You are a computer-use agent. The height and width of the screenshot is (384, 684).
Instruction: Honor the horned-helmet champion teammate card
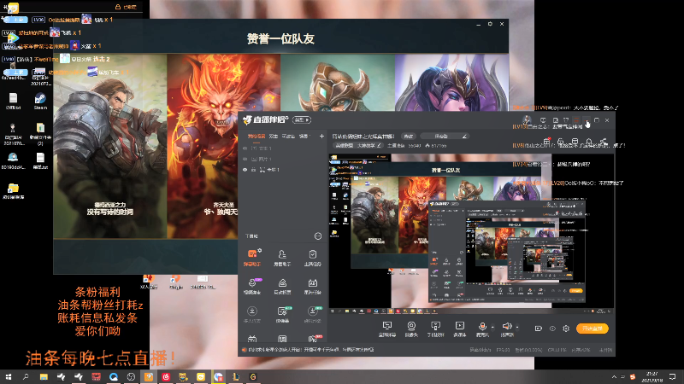pos(338,83)
